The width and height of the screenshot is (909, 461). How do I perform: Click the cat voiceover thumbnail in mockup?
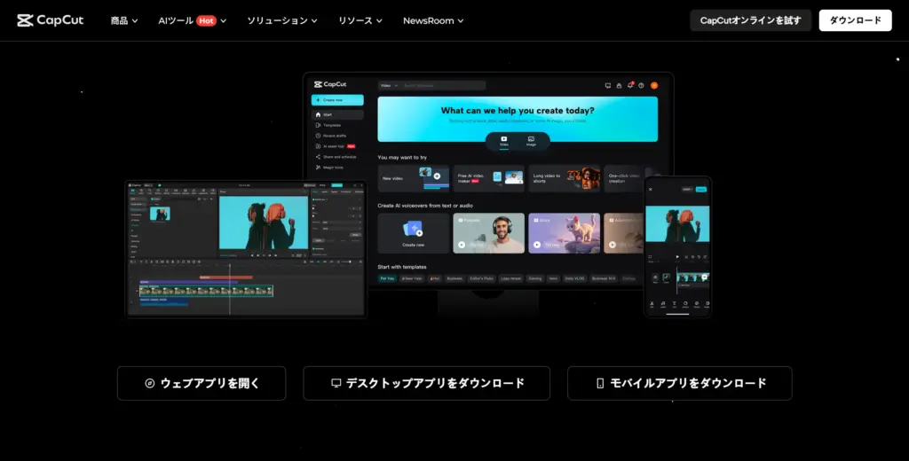click(564, 233)
